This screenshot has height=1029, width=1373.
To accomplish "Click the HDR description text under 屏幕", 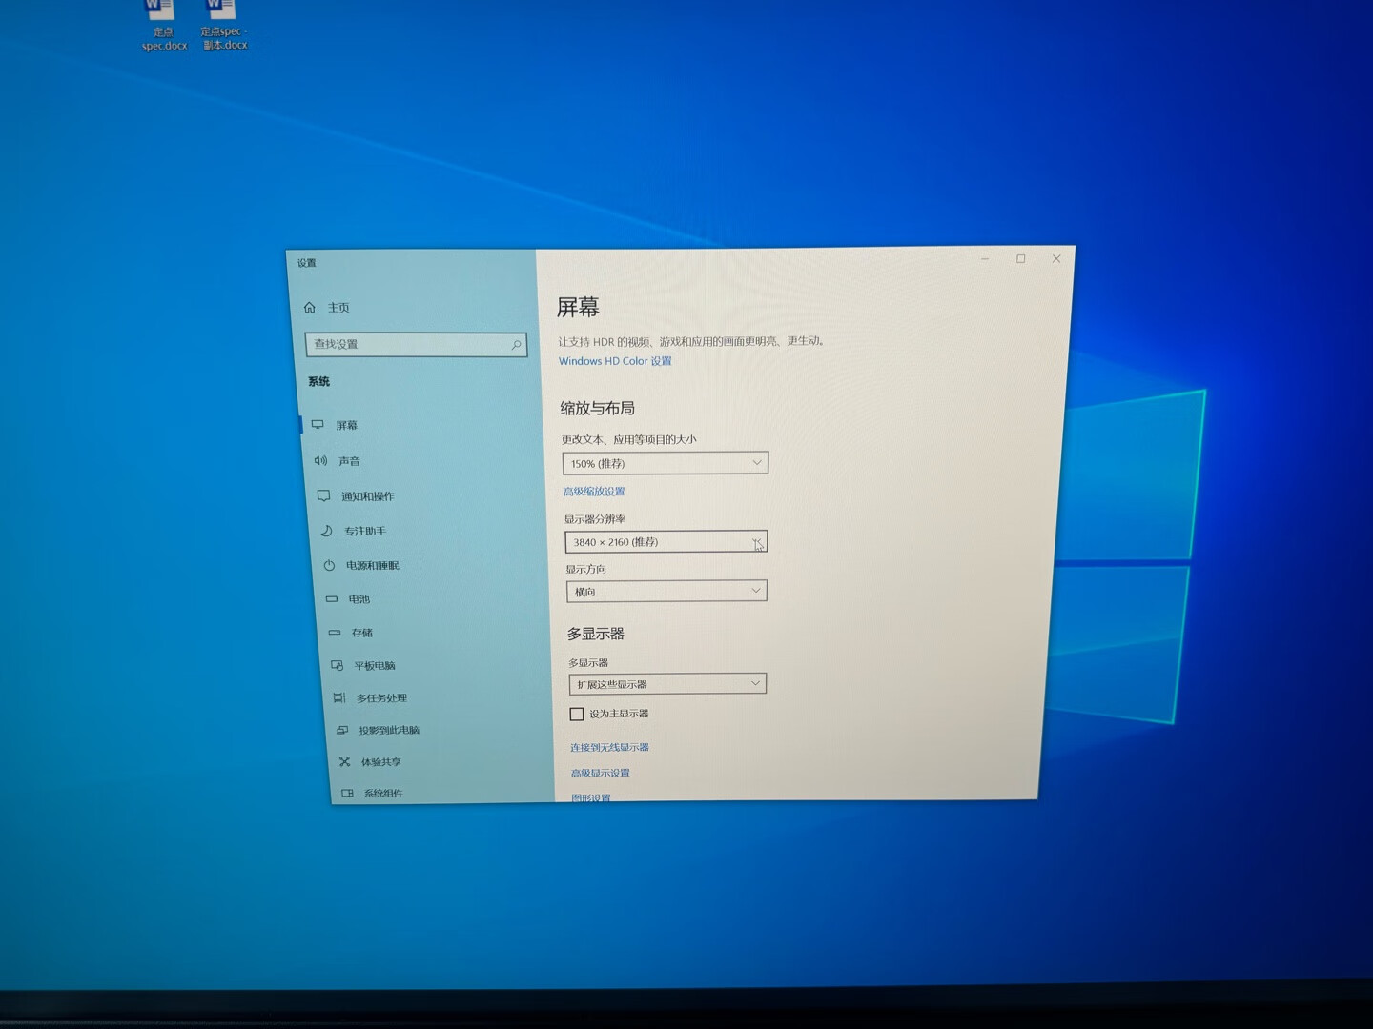I will click(x=691, y=341).
